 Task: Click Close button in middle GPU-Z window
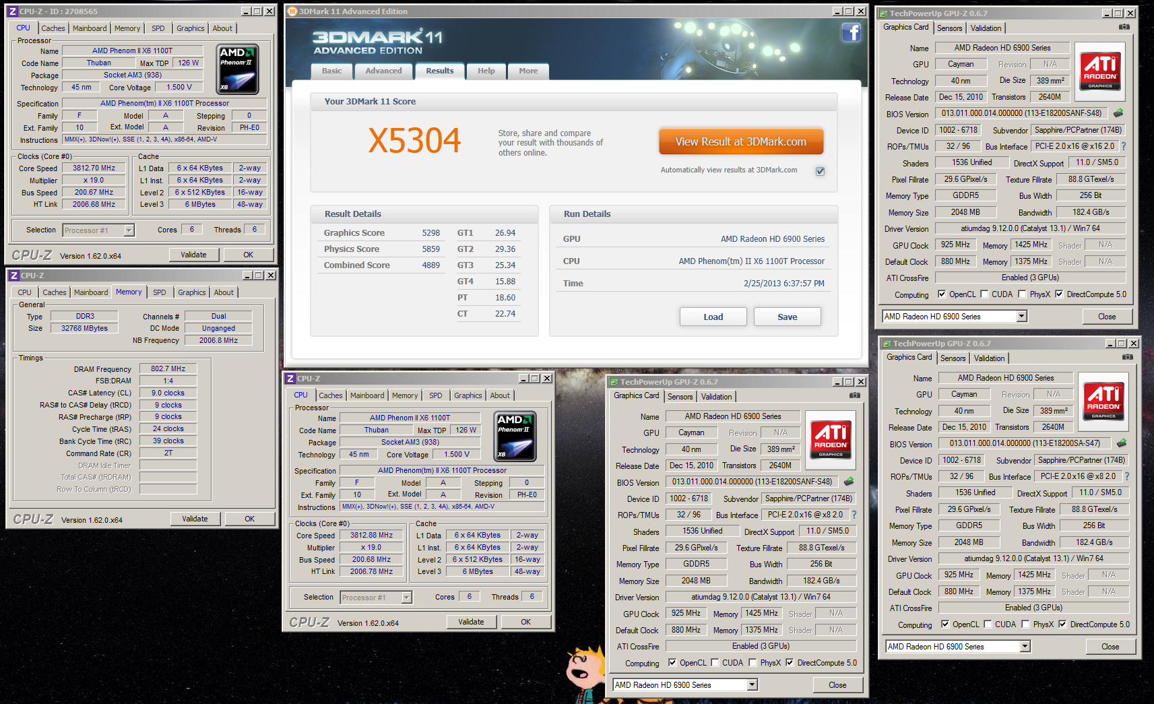click(x=837, y=685)
